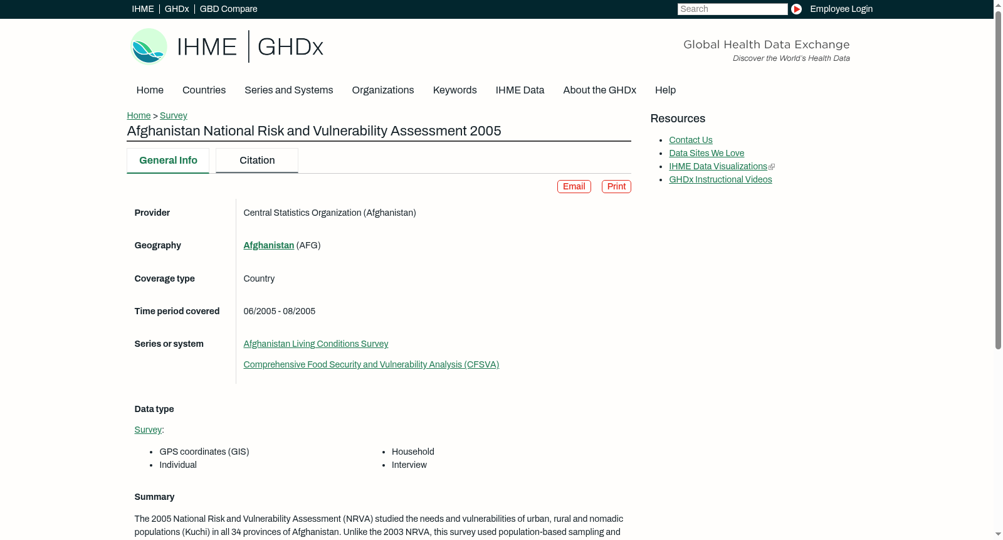The image size is (1003, 540).
Task: Click the Print button
Action: [616, 186]
